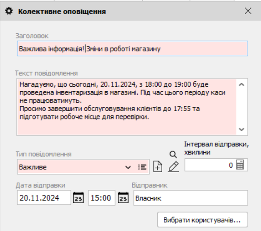Screen dimensions: 261x231
Task: Click the Текст повідомлення label
Action: coord(46,73)
